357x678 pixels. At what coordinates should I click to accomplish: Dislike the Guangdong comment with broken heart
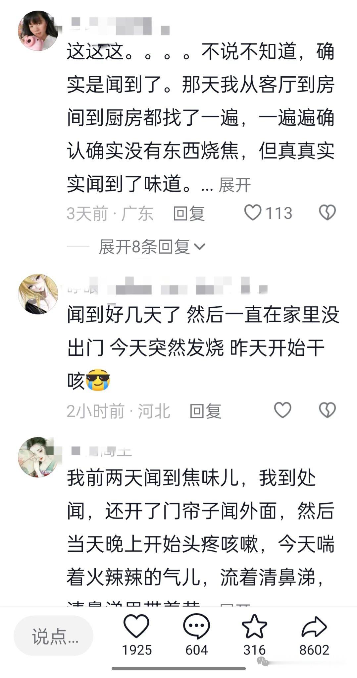click(327, 213)
